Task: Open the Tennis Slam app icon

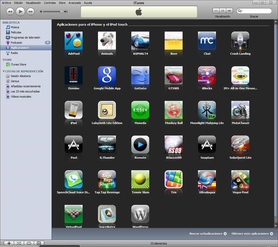Action: (x=140, y=179)
